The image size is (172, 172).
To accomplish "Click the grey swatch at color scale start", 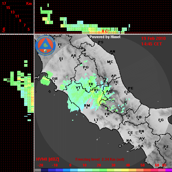I will 38,170.
